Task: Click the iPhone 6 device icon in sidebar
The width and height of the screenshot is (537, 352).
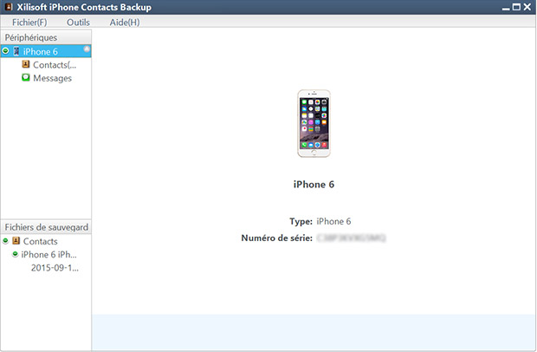Action: (16, 51)
